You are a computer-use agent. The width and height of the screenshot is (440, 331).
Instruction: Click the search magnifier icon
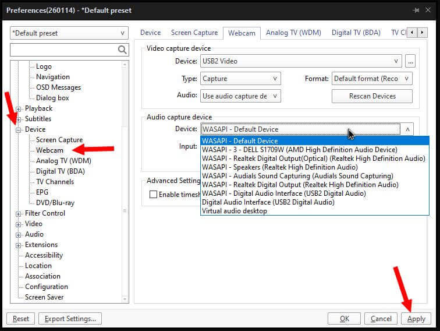122,50
